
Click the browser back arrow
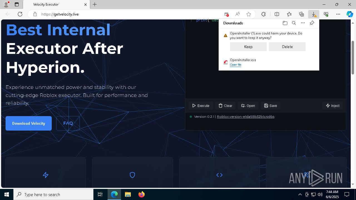click(8, 14)
